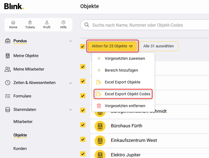Image resolution: width=209 pixels, height=158 pixels.
Task: Collapse the Stammdaten section
Action: tap(70, 110)
